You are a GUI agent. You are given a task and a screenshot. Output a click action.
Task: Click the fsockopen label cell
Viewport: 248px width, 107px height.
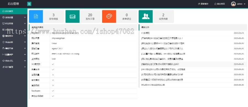[39, 91]
